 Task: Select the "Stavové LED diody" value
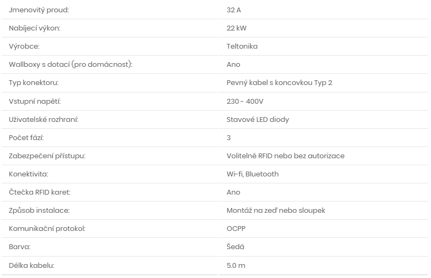(x=258, y=119)
